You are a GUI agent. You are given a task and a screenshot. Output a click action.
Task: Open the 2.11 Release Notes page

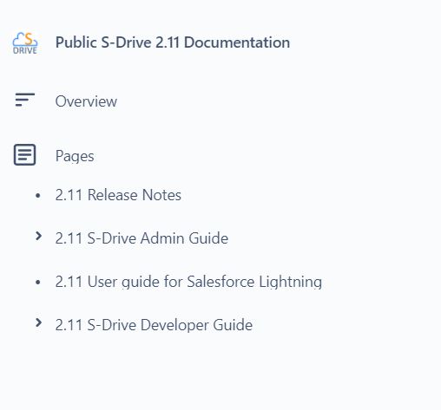coord(118,195)
